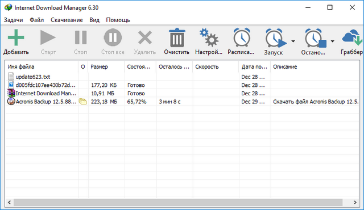The width and height of the screenshot is (364, 210).
Task: Select the d005fdc107ee430b72d... file row
Action: (x=182, y=85)
